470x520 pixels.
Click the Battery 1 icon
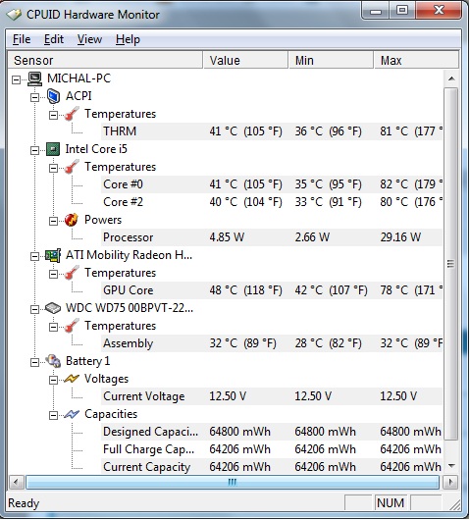[x=53, y=361]
